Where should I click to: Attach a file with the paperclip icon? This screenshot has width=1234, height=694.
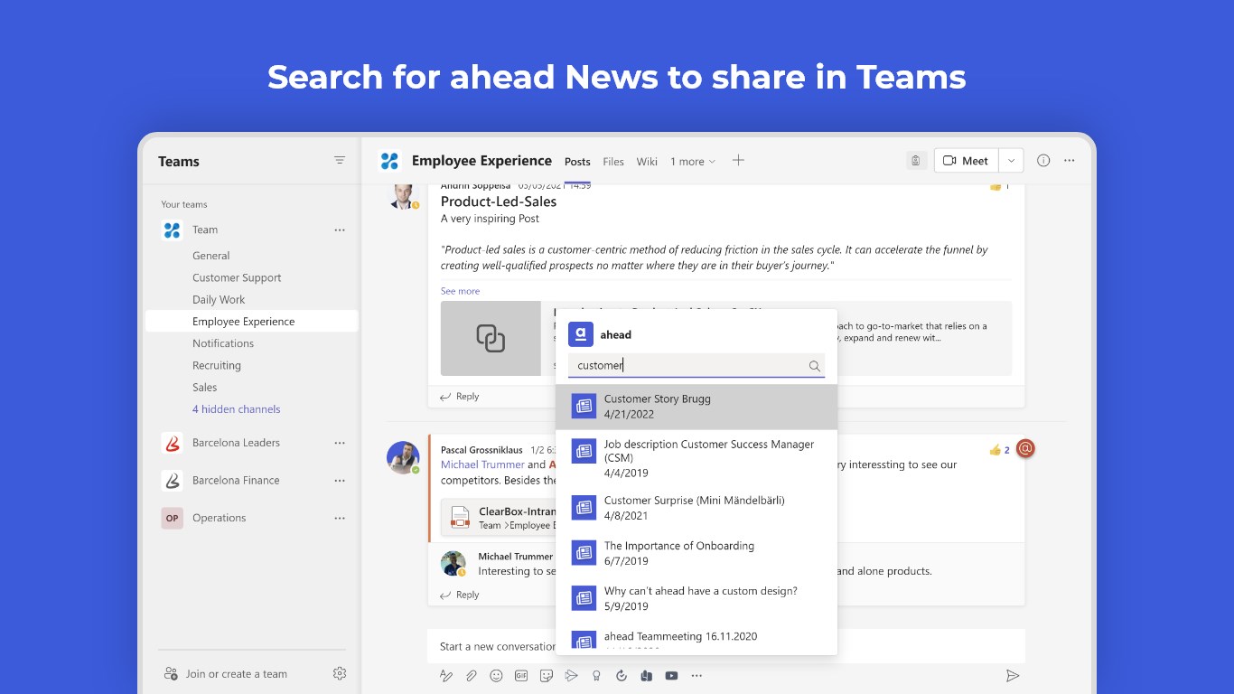pyautogui.click(x=471, y=676)
